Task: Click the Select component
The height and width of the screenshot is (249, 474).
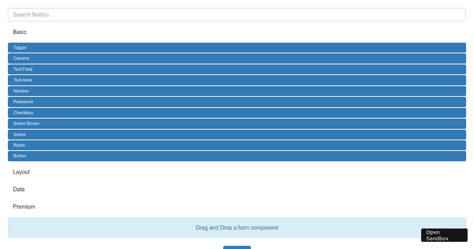Action: click(237, 134)
